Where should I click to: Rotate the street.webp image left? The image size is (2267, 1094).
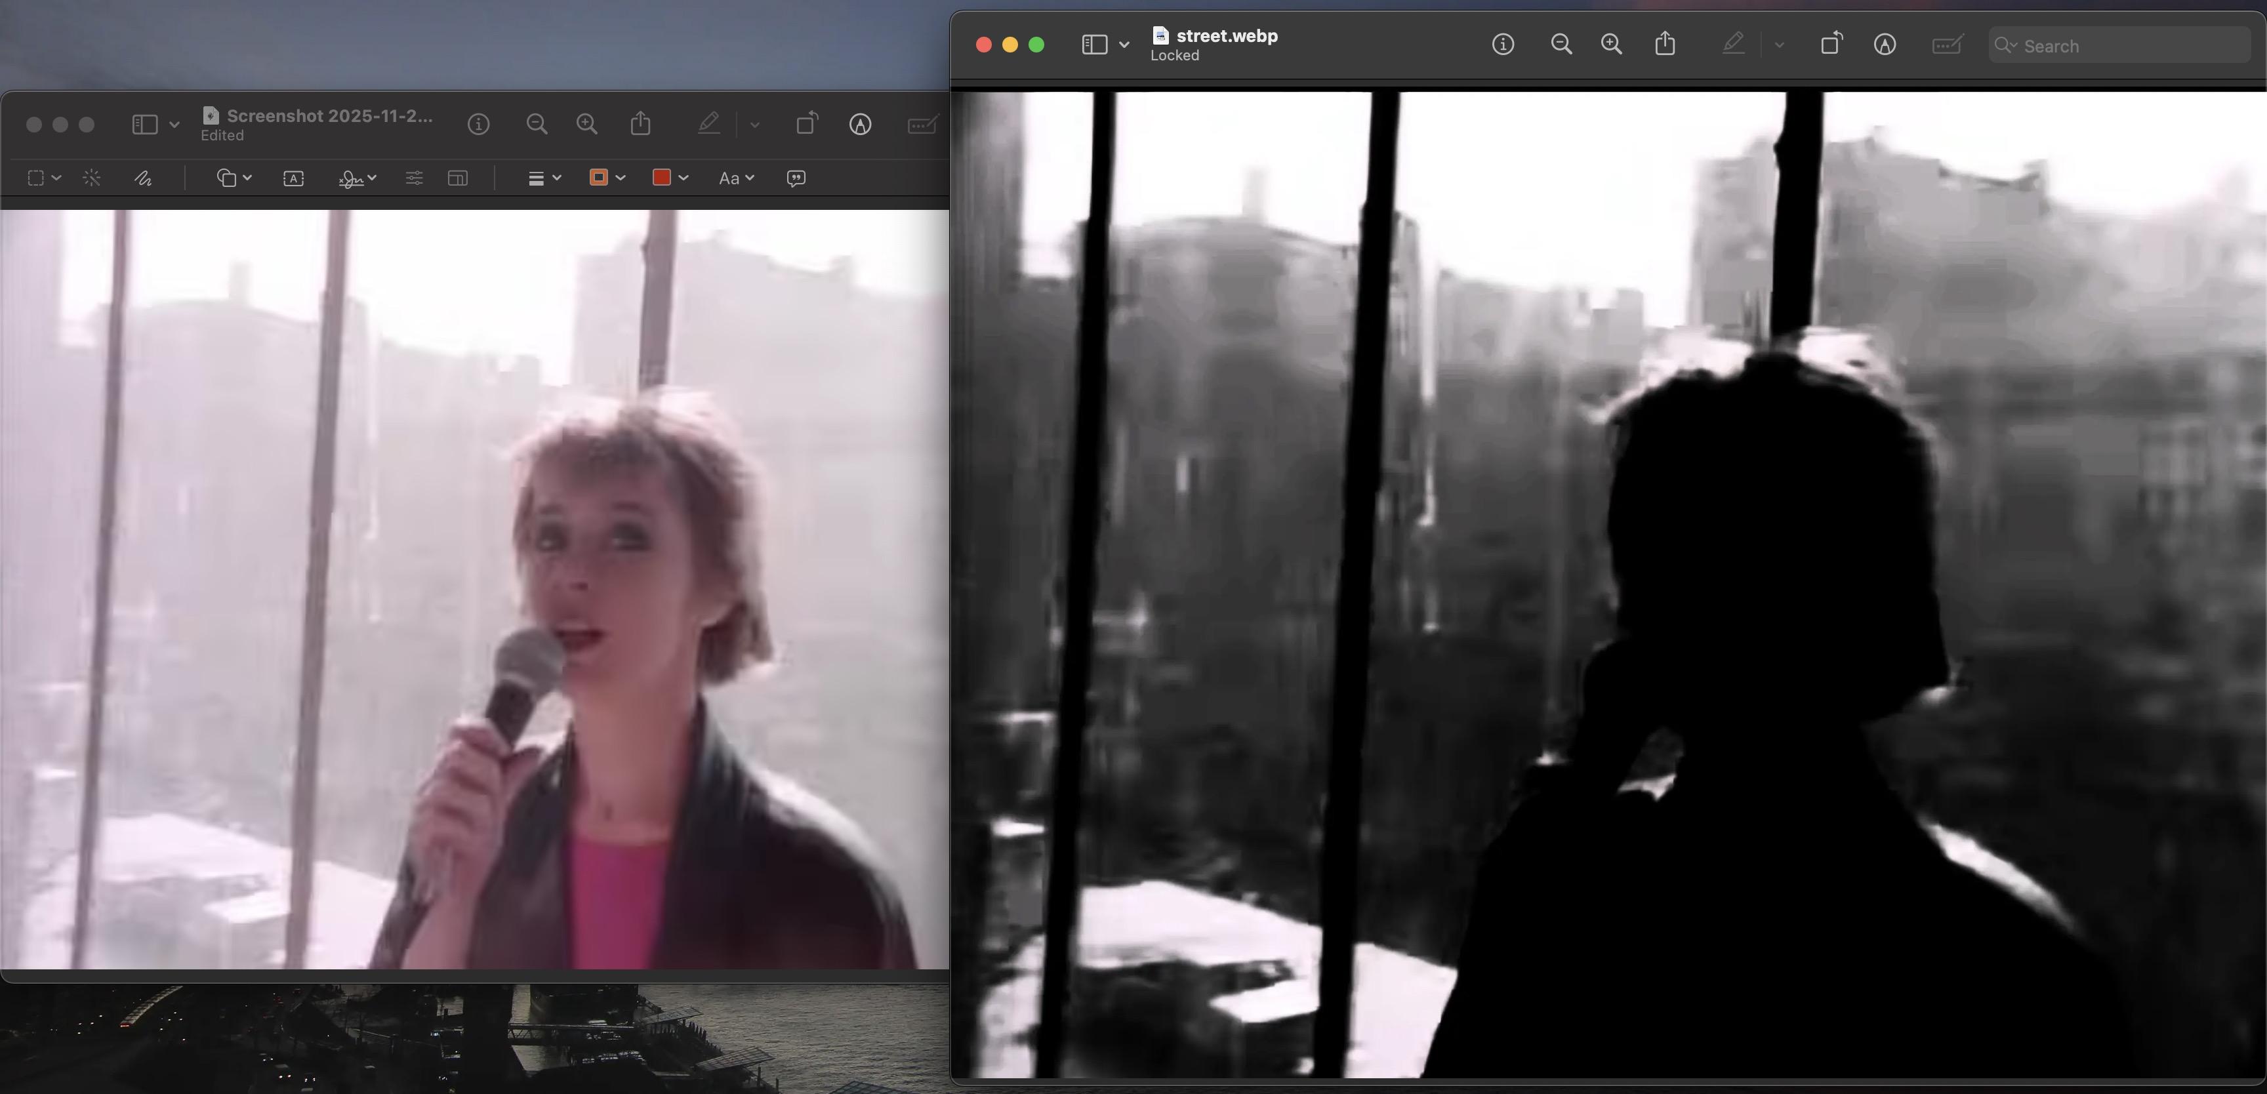pyautogui.click(x=1831, y=44)
